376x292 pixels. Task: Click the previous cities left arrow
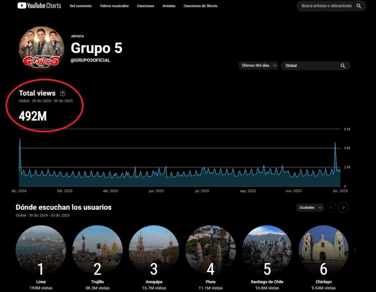[331, 208]
